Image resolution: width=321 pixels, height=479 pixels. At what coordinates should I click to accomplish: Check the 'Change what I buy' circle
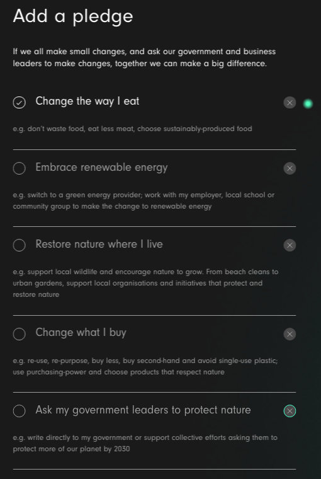click(20, 334)
